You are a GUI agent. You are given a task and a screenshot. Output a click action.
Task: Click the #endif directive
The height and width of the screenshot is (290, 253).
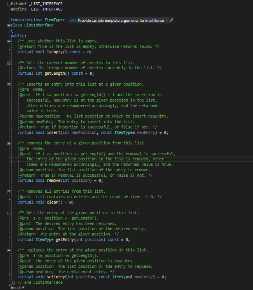[18, 288]
